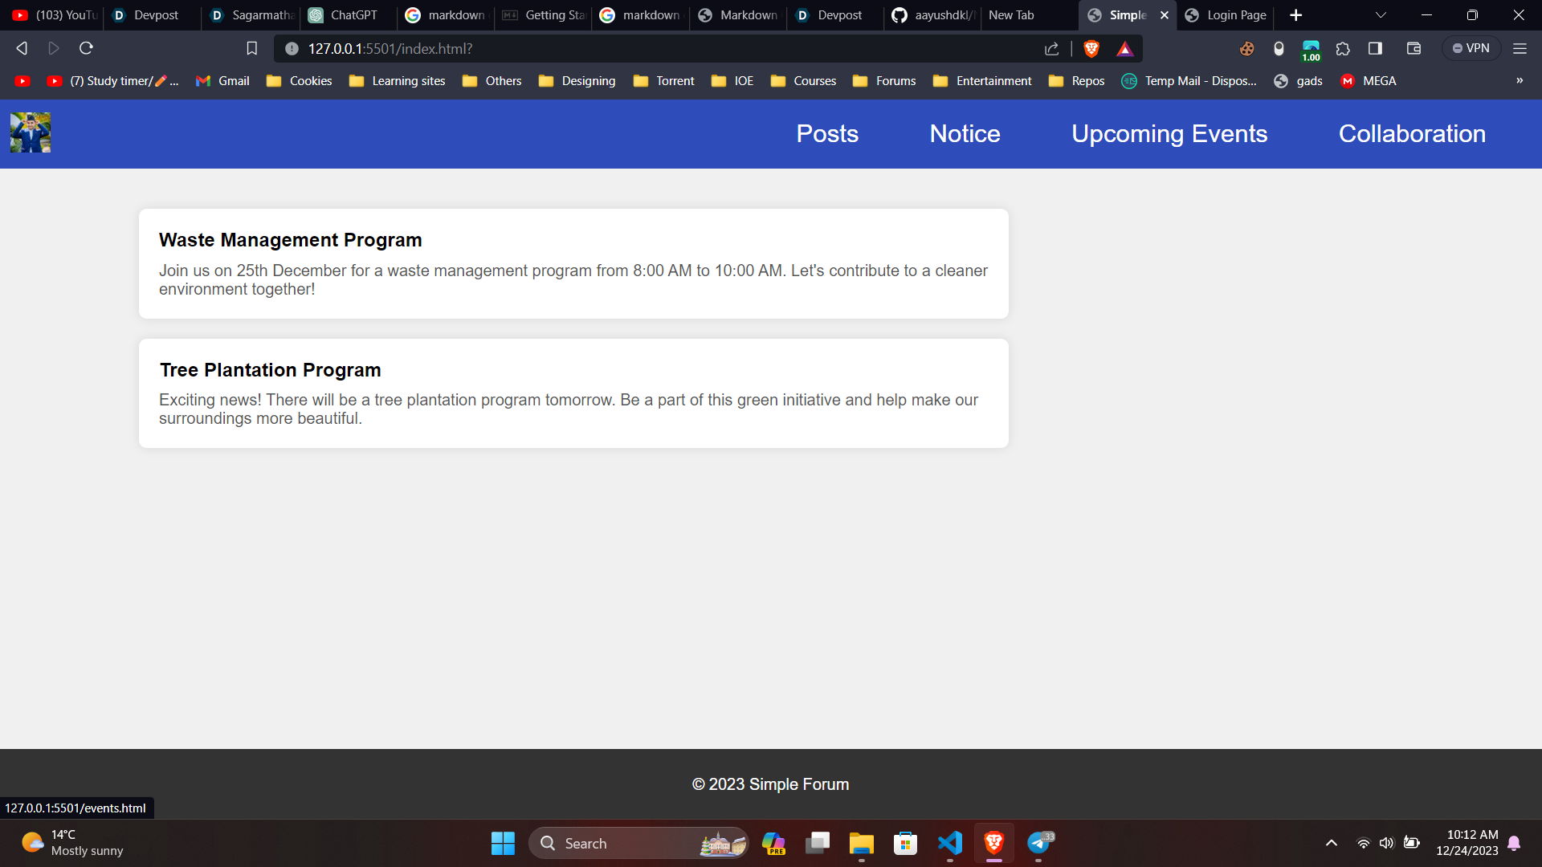Screen dimensions: 1542x867
Task: Open the Upcoming Events link
Action: pyautogui.click(x=1169, y=134)
